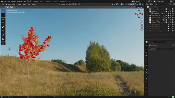Image resolution: width=175 pixels, height=98 pixels.
Task: Open Texture properties checker tab
Action: click(x=146, y=91)
